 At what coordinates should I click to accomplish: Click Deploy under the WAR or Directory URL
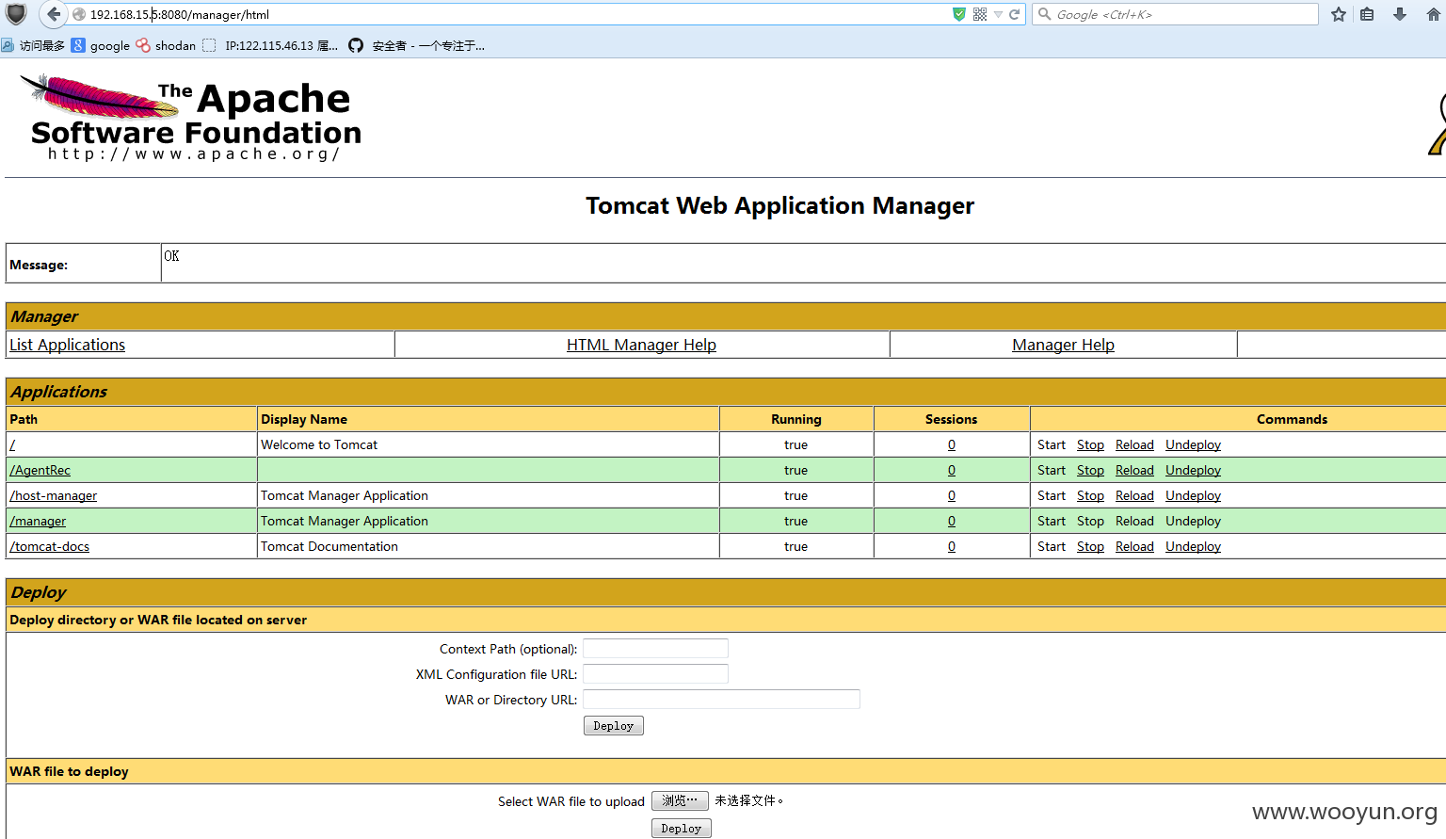pyautogui.click(x=614, y=726)
